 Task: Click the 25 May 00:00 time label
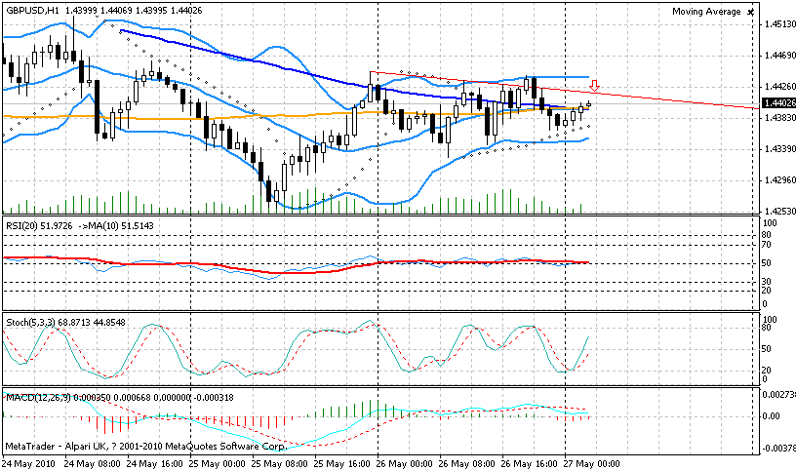click(x=218, y=464)
